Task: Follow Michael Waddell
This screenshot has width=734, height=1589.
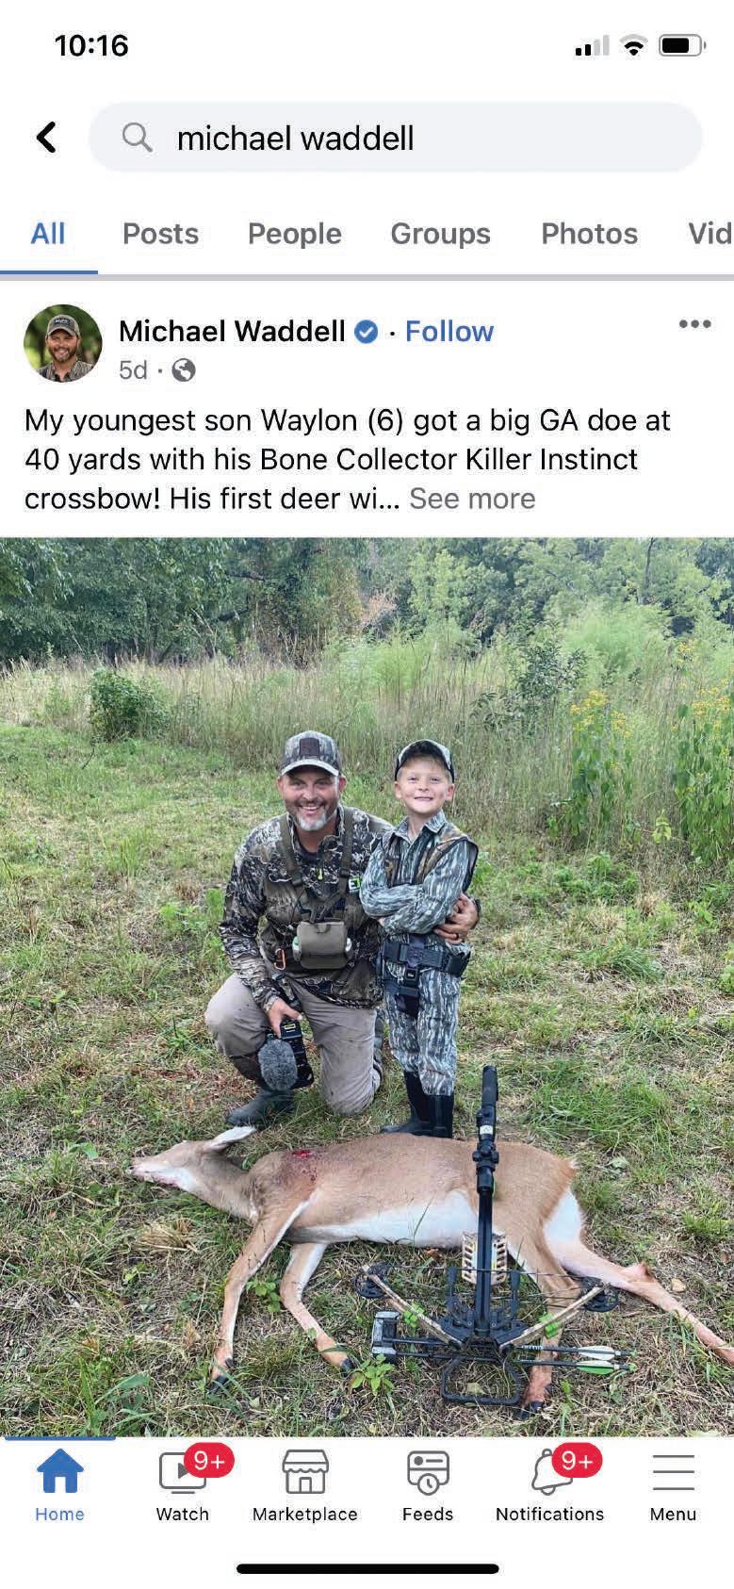Action: (449, 332)
